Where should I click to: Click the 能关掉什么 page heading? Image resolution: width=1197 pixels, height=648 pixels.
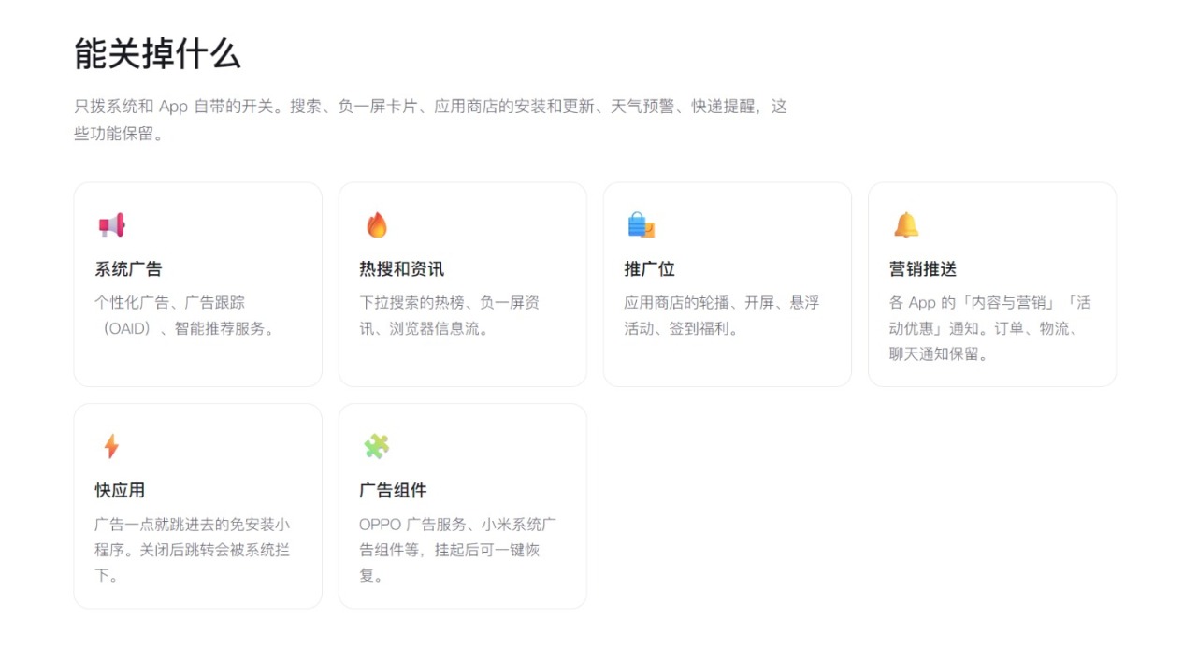coord(158,53)
